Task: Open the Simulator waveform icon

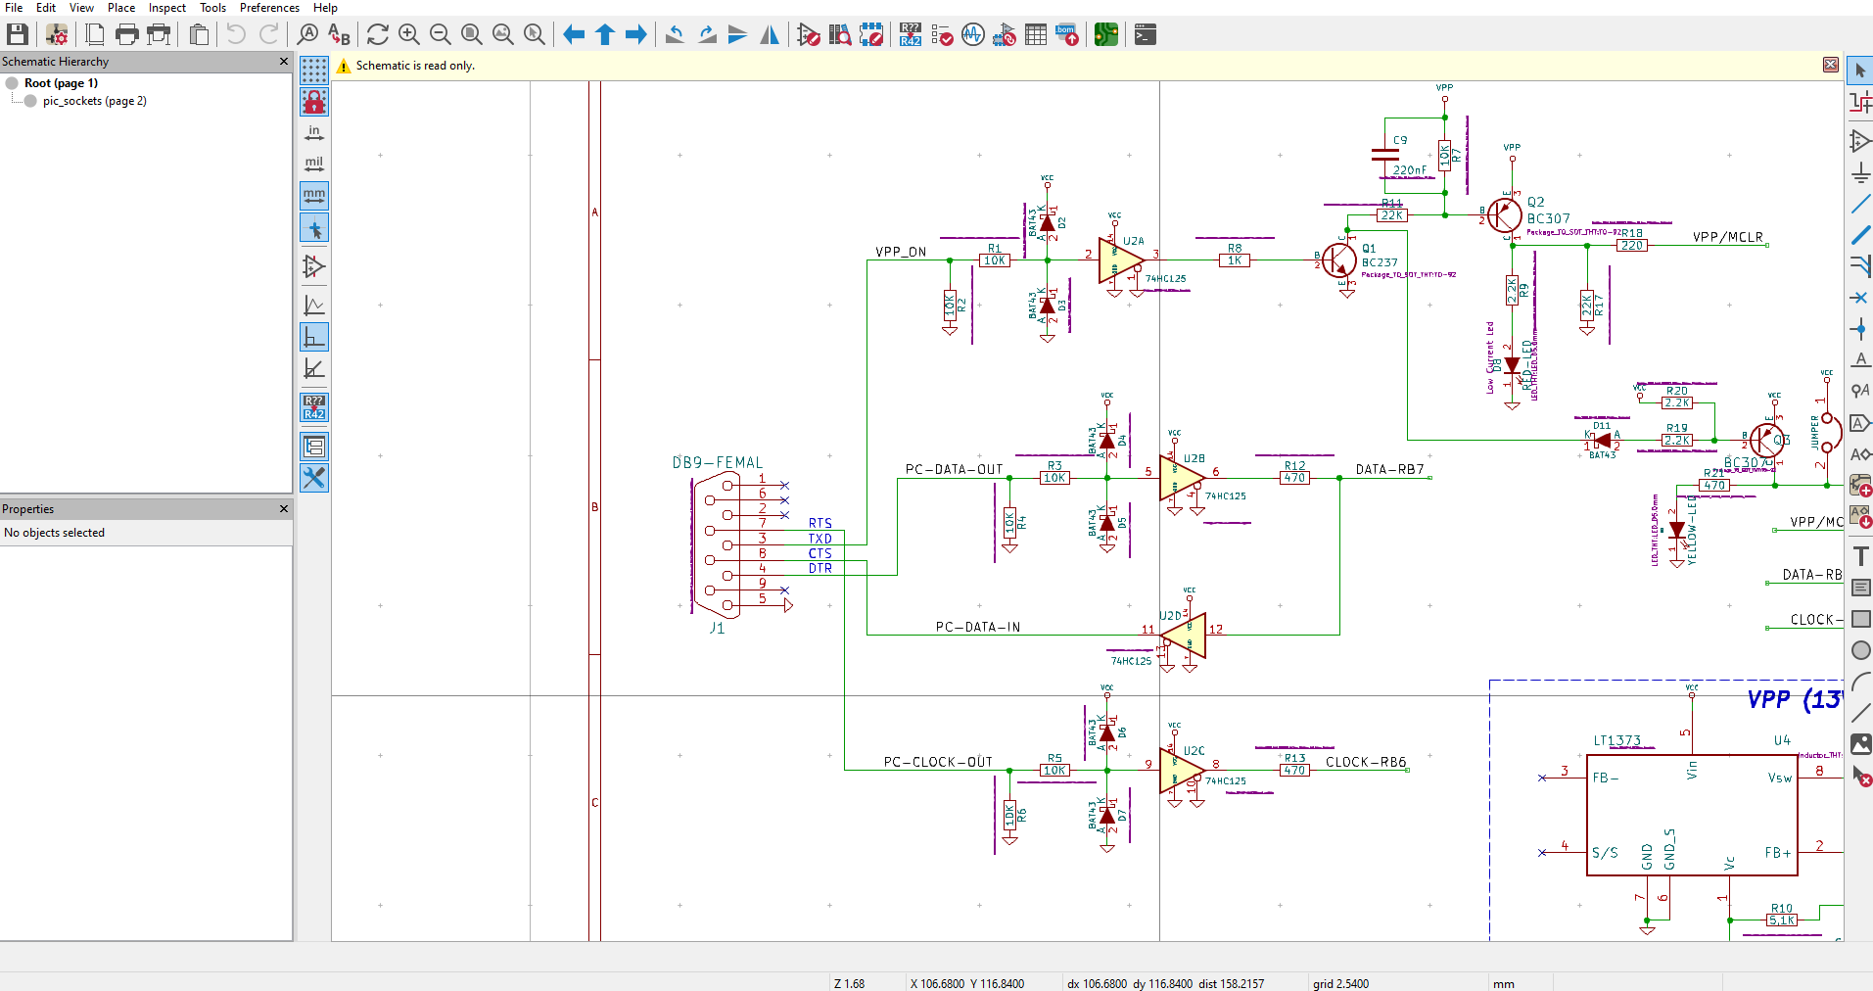Action: (973, 35)
